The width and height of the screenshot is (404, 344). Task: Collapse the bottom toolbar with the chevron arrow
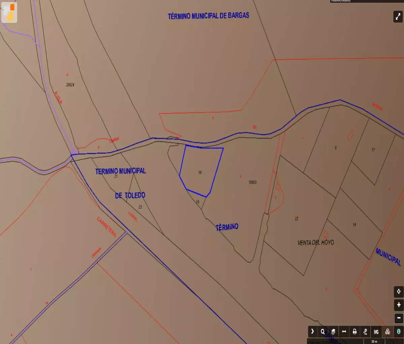(x=312, y=332)
